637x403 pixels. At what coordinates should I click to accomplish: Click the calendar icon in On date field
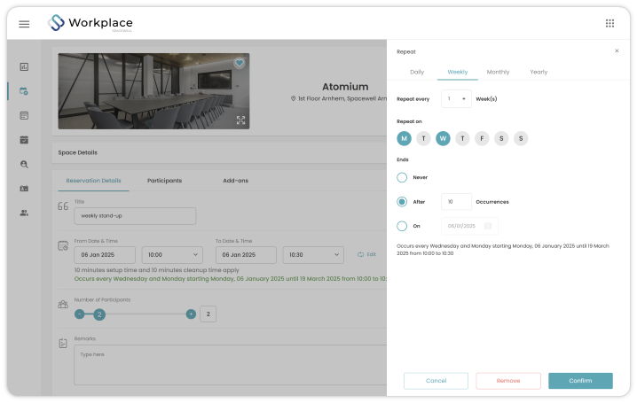488,226
